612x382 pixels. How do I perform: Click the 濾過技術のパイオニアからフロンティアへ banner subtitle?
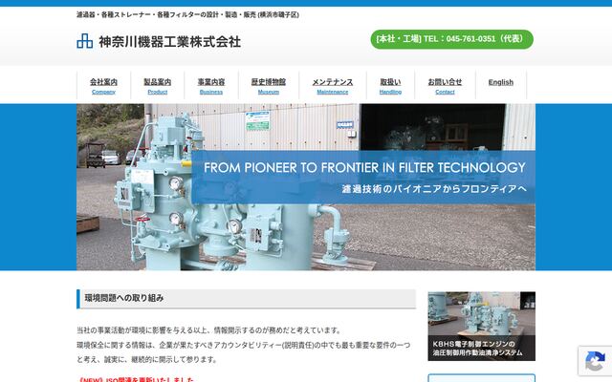pos(434,189)
